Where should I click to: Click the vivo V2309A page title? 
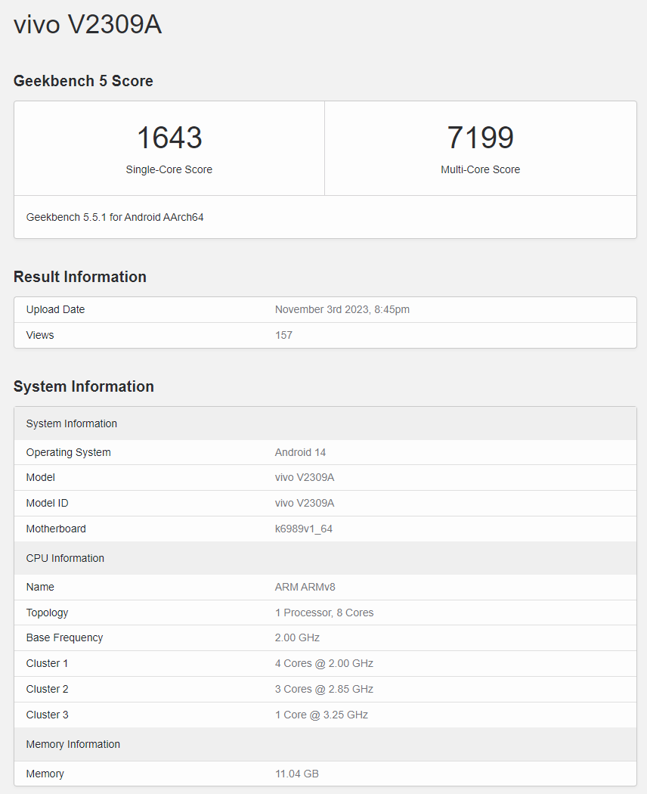click(88, 25)
